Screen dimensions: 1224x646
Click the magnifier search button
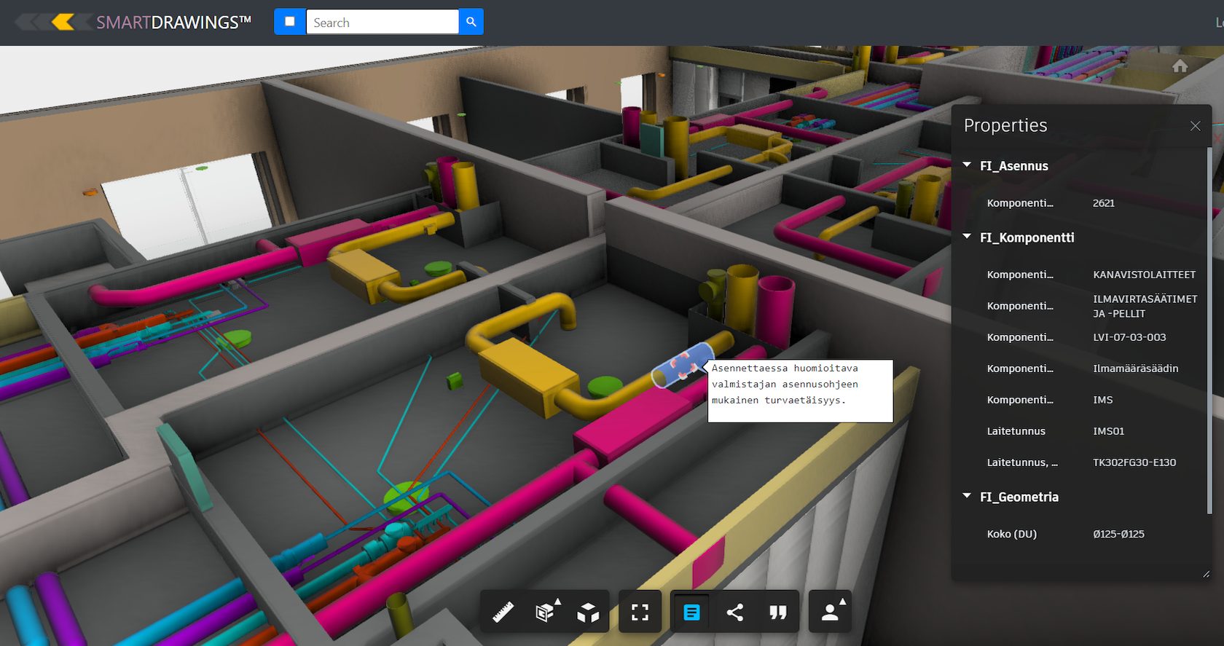471,22
